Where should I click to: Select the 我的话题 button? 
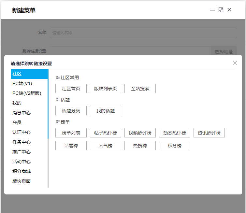pyautogui.click(x=106, y=111)
